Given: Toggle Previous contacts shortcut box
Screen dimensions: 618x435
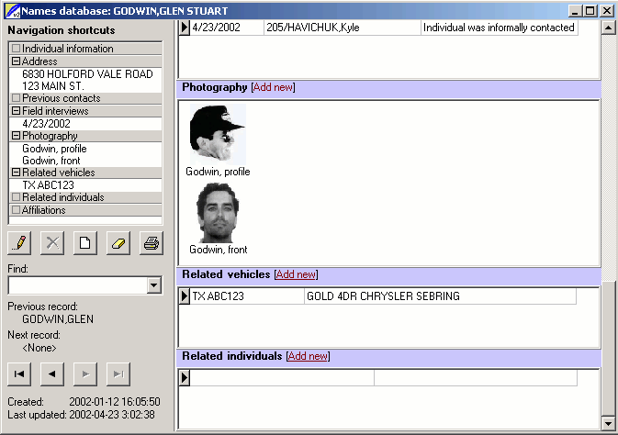Looking at the screenshot, I should tap(16, 97).
